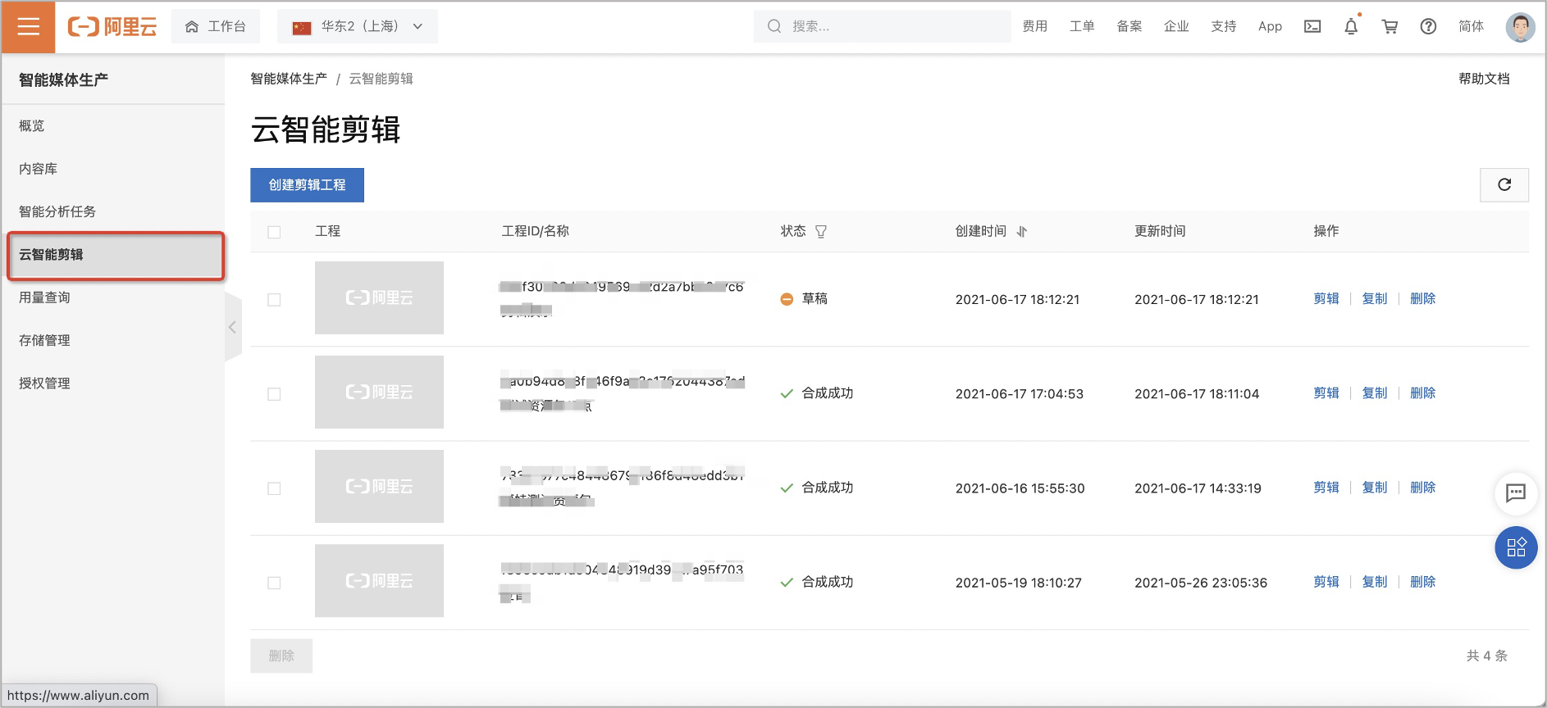Click 剪辑 for row updated 14:33:19
The image size is (1547, 708).
pos(1326,488)
